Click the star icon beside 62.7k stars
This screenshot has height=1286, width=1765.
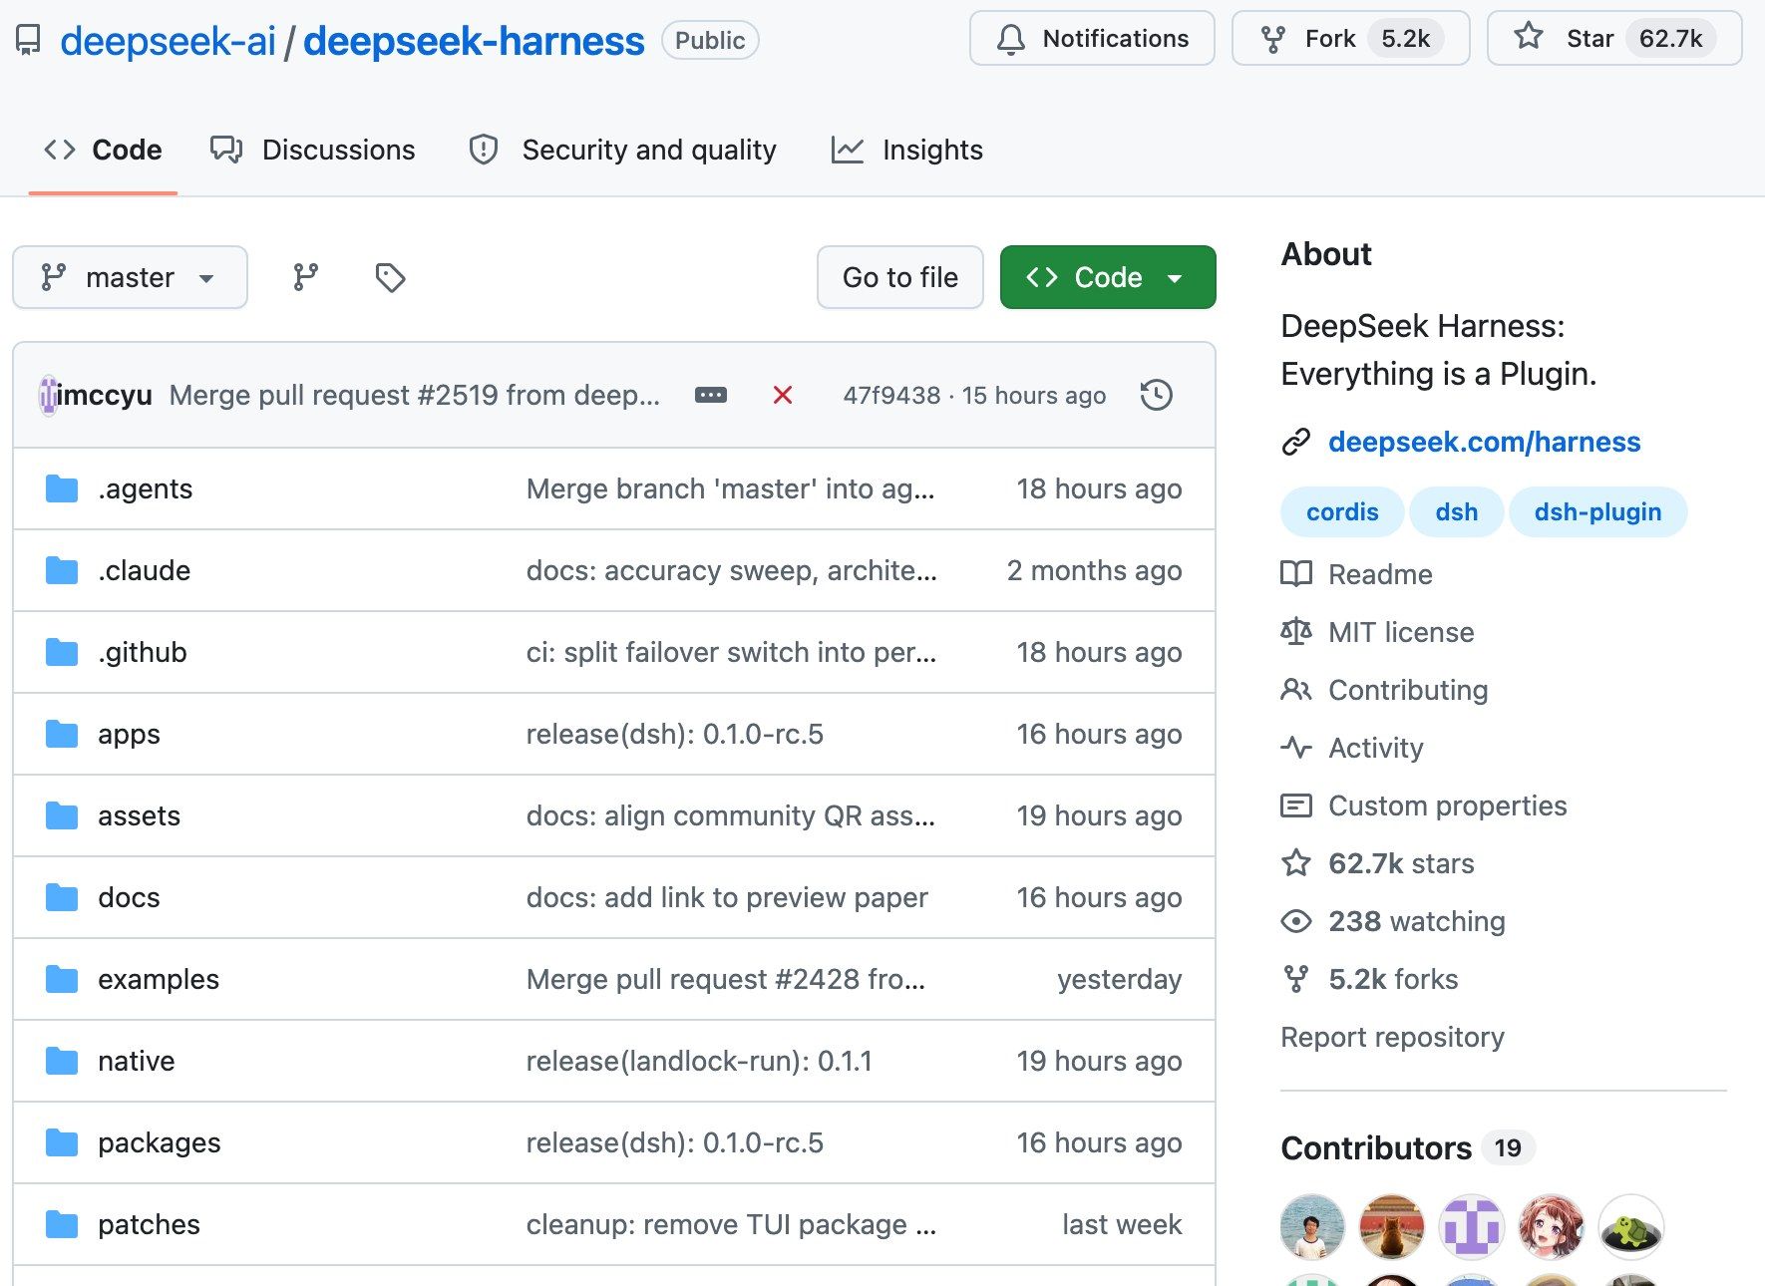click(x=1296, y=862)
